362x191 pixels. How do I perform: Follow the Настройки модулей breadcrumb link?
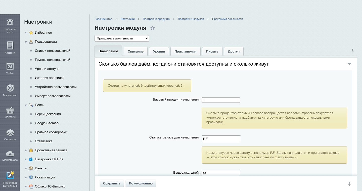[x=191, y=19]
